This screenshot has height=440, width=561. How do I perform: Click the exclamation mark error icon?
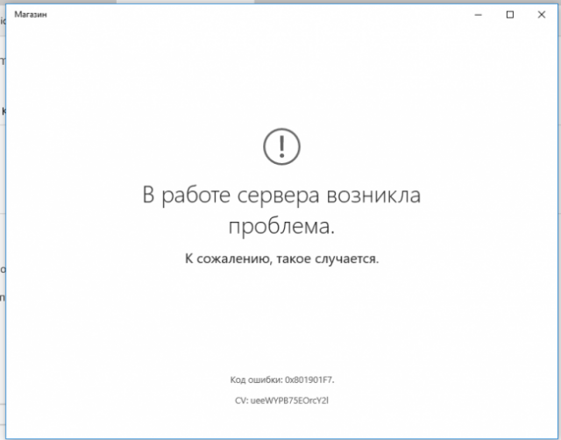pos(282,146)
